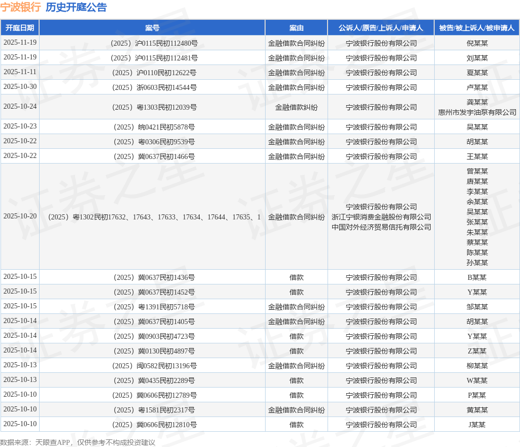Click defendant 曾某某
The width and height of the screenshot is (520, 447).
(x=477, y=171)
